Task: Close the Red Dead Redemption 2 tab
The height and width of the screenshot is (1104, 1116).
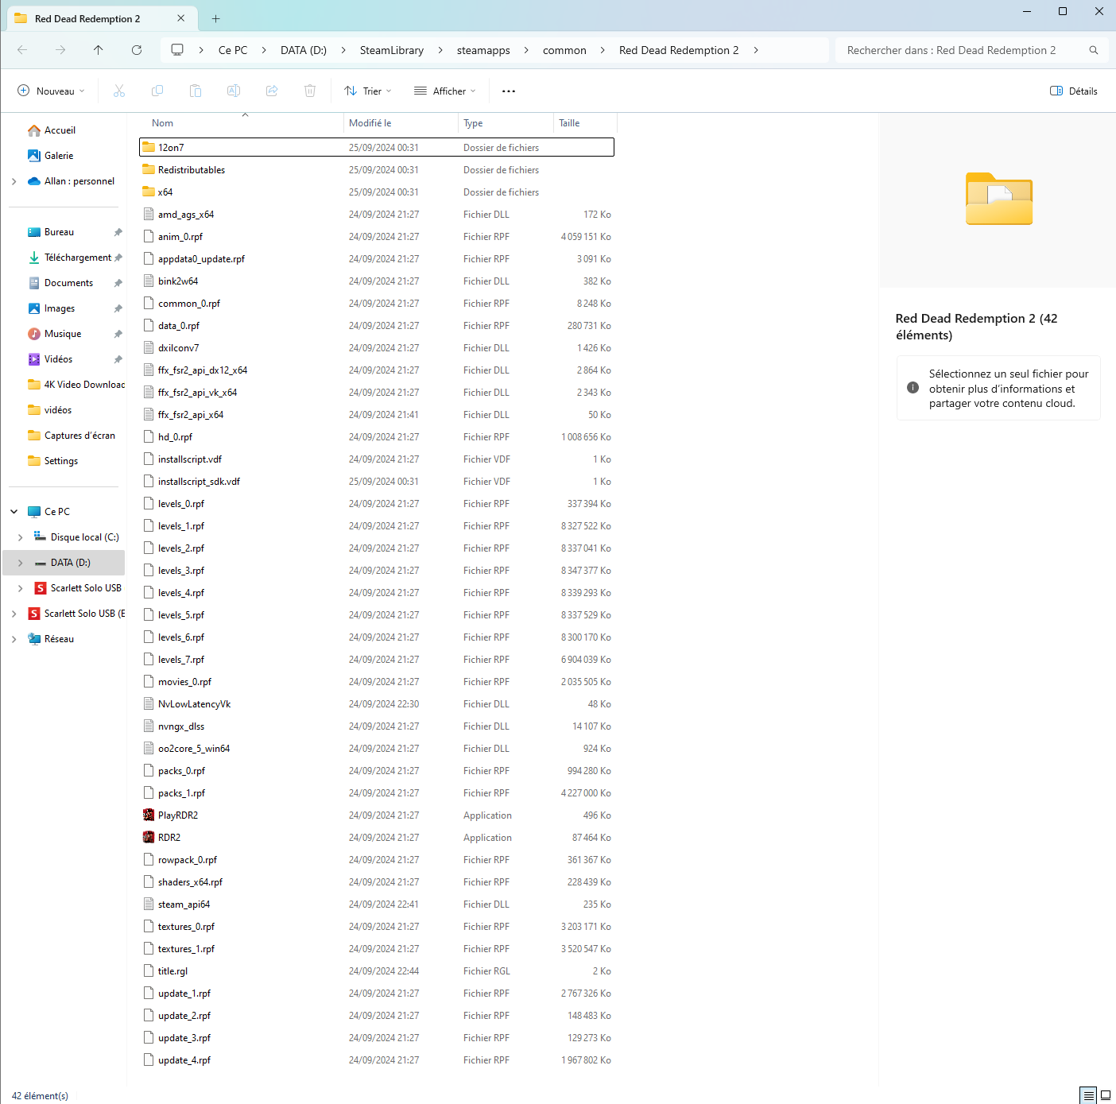Action: point(181,18)
